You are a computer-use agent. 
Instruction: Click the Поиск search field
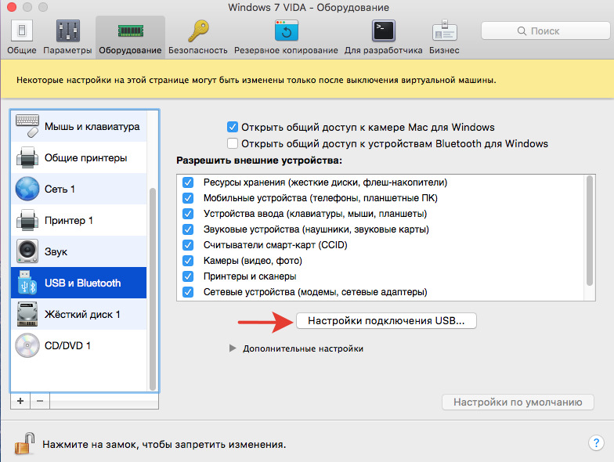[545, 31]
